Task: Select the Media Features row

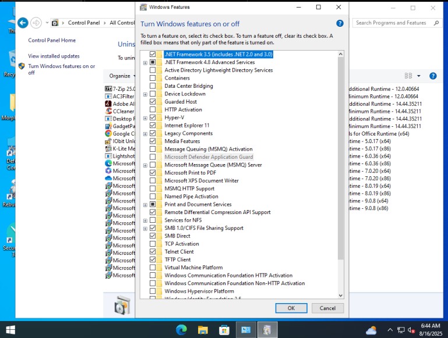Action: [x=182, y=141]
